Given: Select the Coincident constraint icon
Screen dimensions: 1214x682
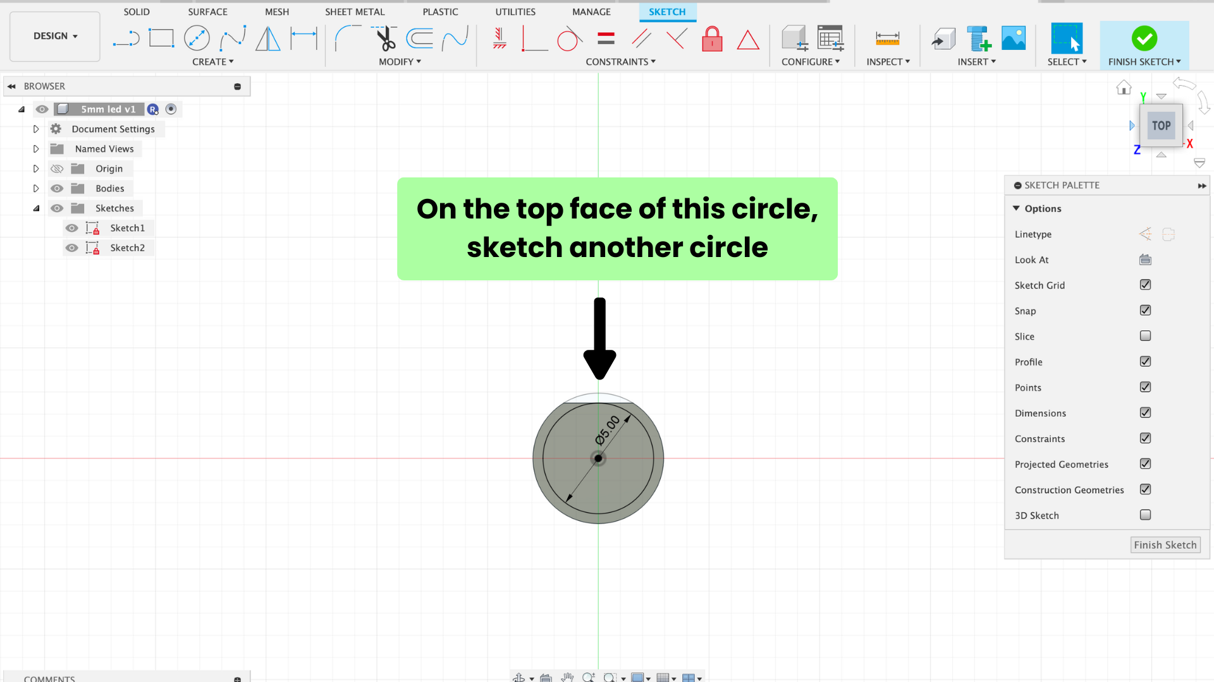Looking at the screenshot, I should pyautogui.click(x=534, y=39).
